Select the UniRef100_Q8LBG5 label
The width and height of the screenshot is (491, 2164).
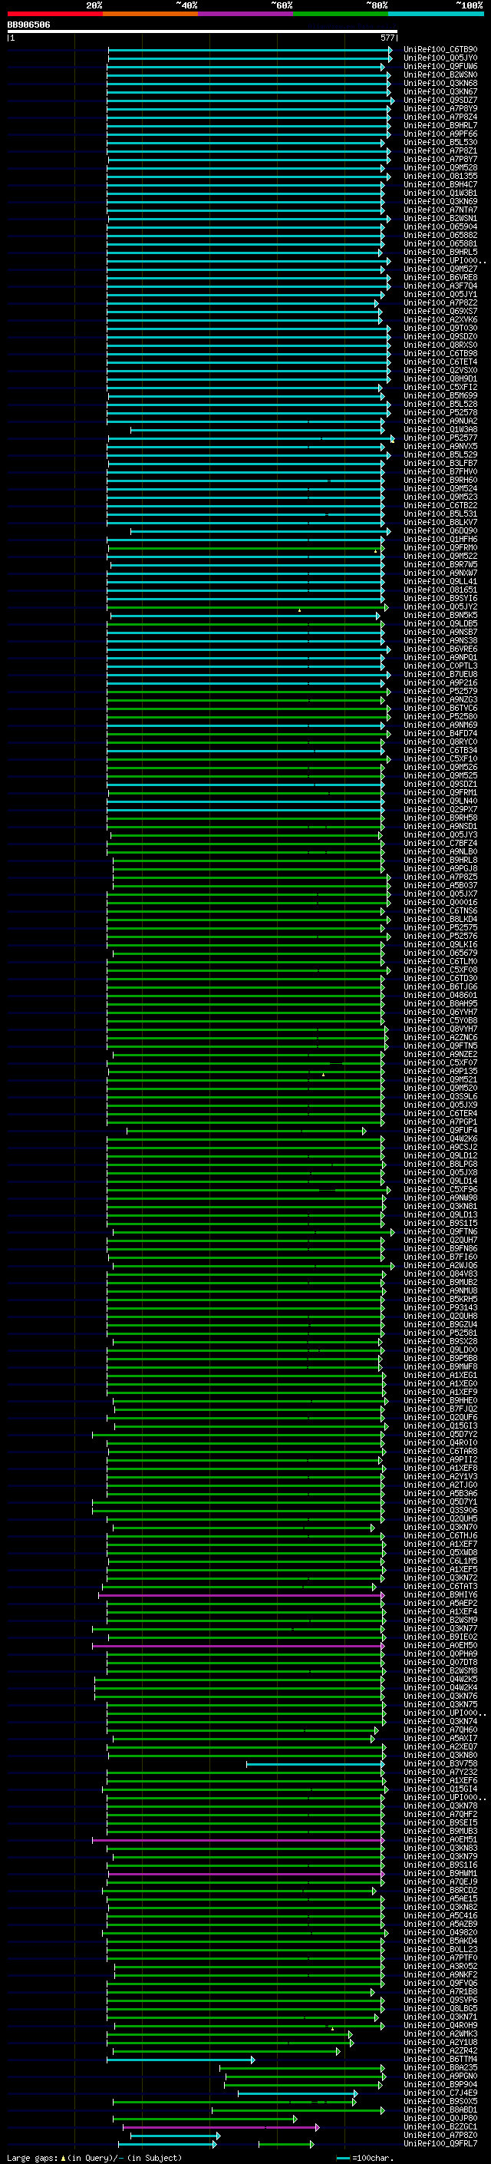point(440,2009)
